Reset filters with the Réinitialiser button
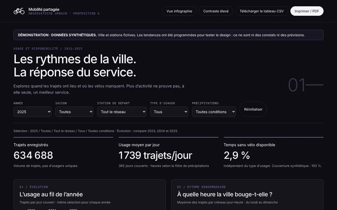 click(x=253, y=109)
